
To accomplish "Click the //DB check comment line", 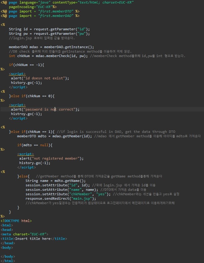I will click(70, 51).
